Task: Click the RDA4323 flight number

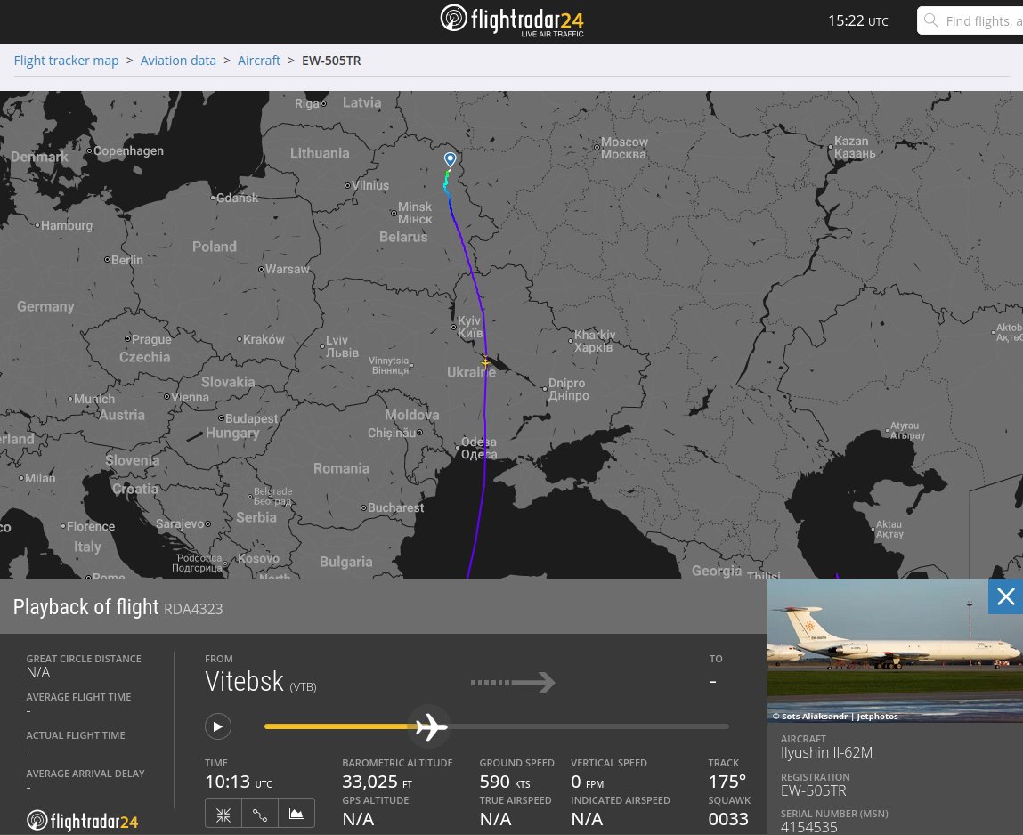Action: pyautogui.click(x=193, y=609)
